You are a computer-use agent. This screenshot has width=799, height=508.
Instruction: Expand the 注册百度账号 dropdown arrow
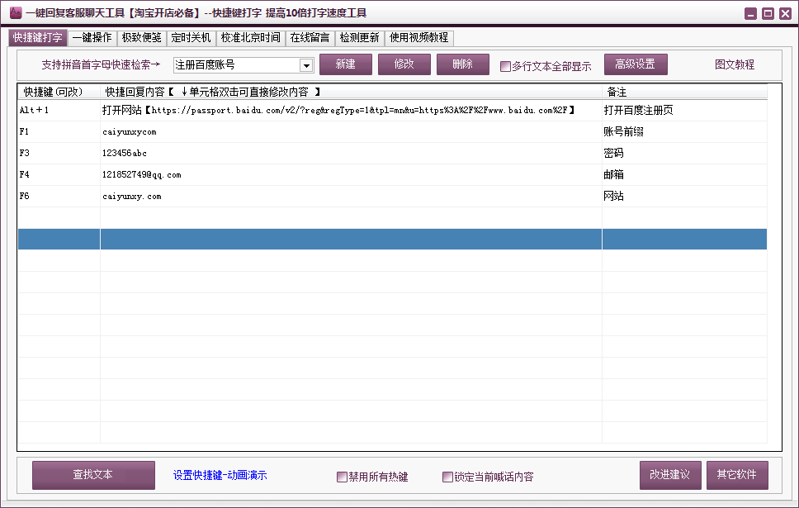(x=306, y=65)
